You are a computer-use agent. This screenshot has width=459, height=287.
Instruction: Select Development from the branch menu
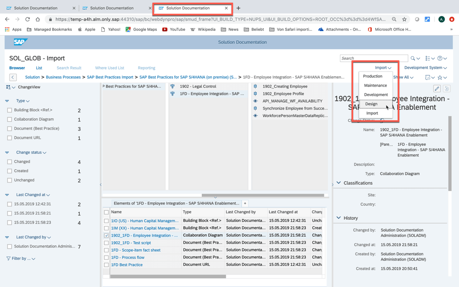click(376, 95)
